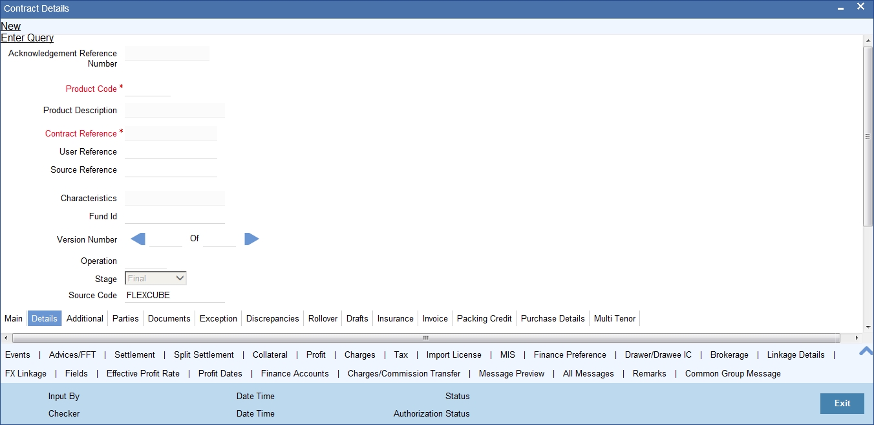The image size is (874, 425).
Task: Collapse the bottom links panel chevron
Action: tap(866, 351)
